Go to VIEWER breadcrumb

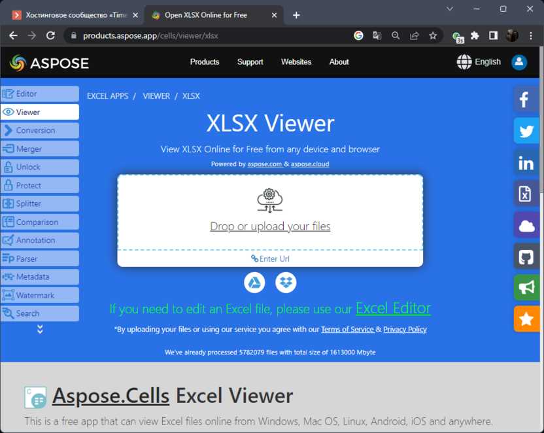(156, 96)
